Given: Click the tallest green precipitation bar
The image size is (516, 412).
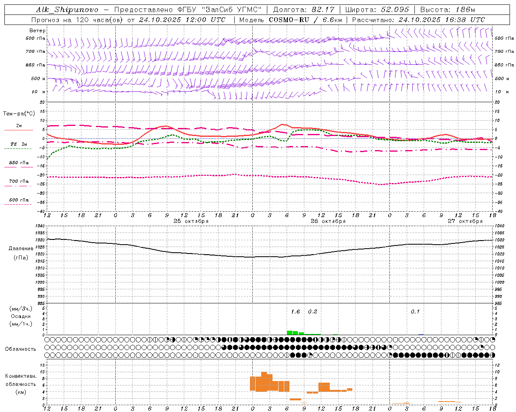Looking at the screenshot, I should coord(289,333).
